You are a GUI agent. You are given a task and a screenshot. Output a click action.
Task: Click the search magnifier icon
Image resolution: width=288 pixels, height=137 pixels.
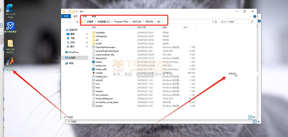(x=252, y=22)
